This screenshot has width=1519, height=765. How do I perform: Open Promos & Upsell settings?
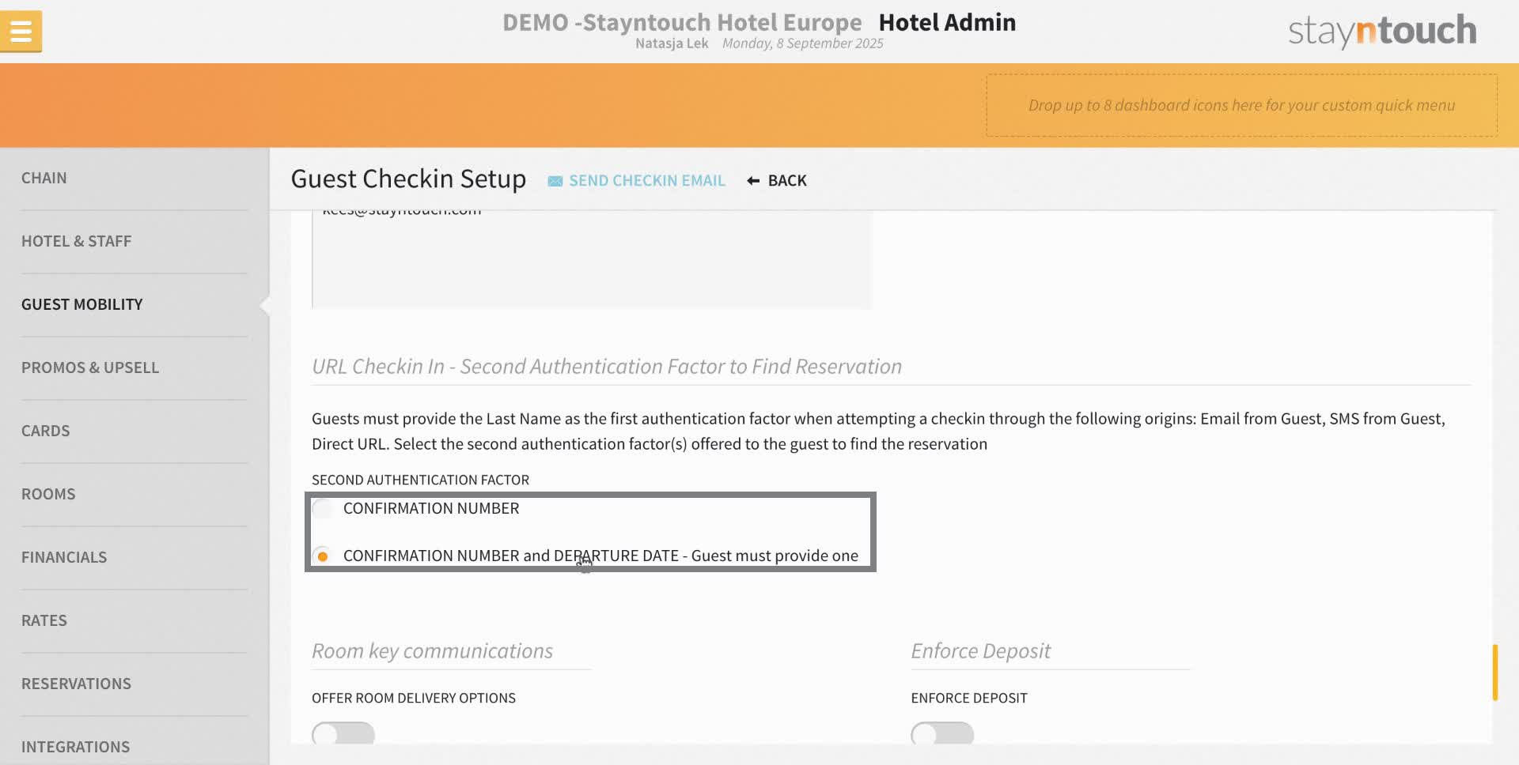point(90,367)
